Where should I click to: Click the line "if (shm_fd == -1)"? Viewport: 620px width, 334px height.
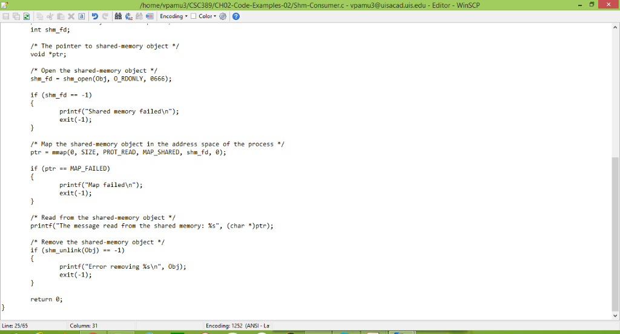pos(61,95)
